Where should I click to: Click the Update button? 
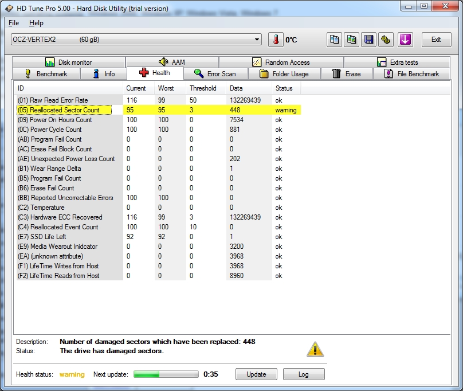(x=256, y=374)
